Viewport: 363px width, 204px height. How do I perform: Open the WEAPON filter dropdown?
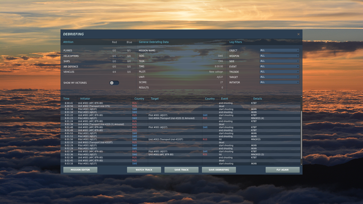pos(280,56)
